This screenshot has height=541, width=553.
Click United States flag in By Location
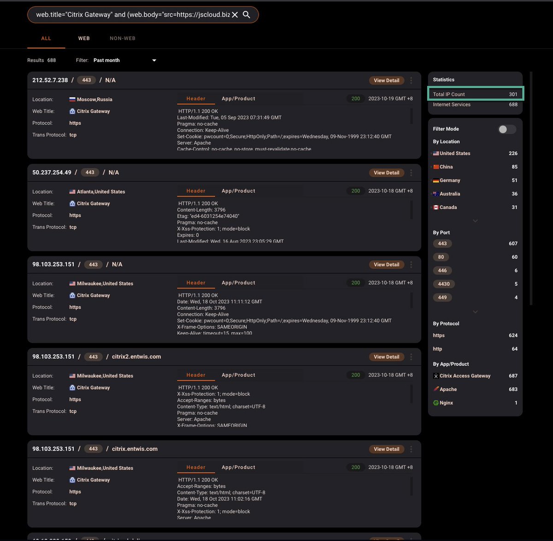coord(435,154)
